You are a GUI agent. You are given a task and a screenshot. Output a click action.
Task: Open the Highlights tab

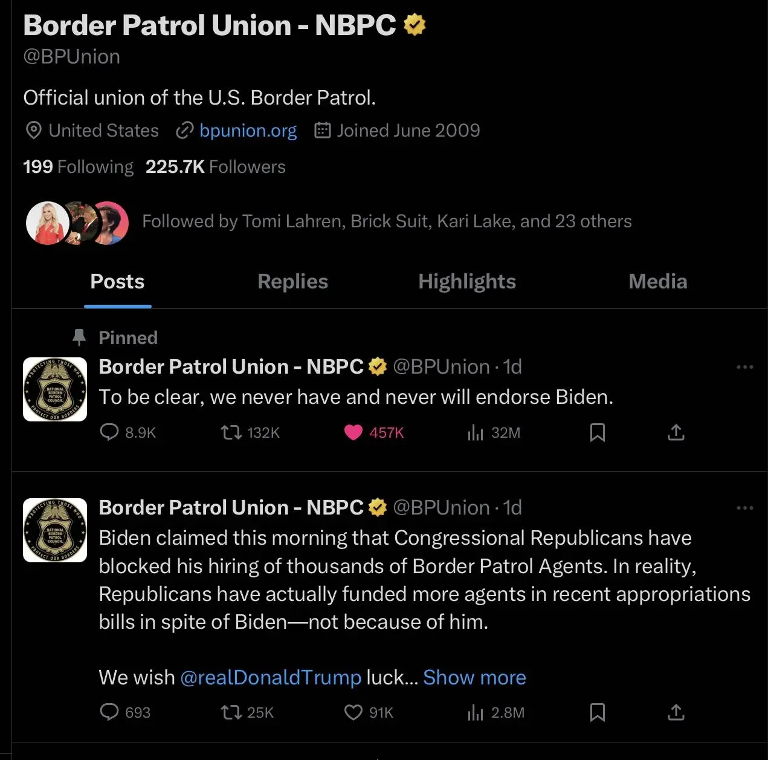click(x=467, y=282)
